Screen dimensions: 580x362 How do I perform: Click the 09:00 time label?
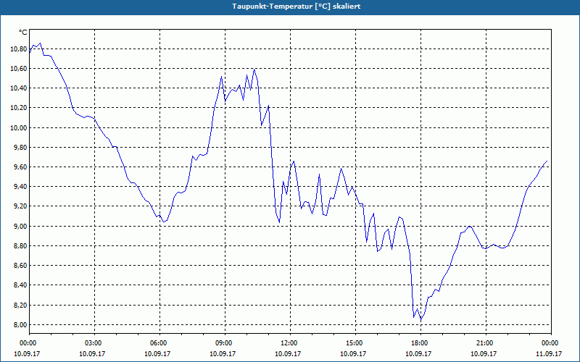(223, 343)
